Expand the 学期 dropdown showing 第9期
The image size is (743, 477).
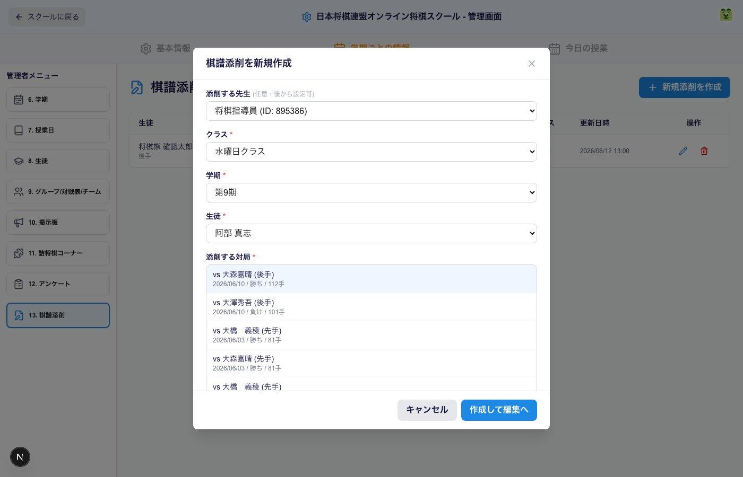tap(371, 192)
